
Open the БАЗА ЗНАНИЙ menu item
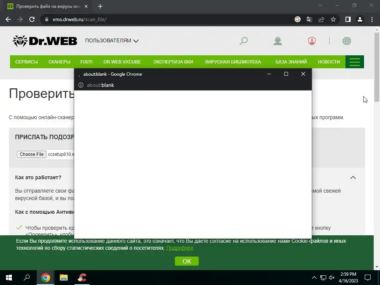[x=291, y=62]
